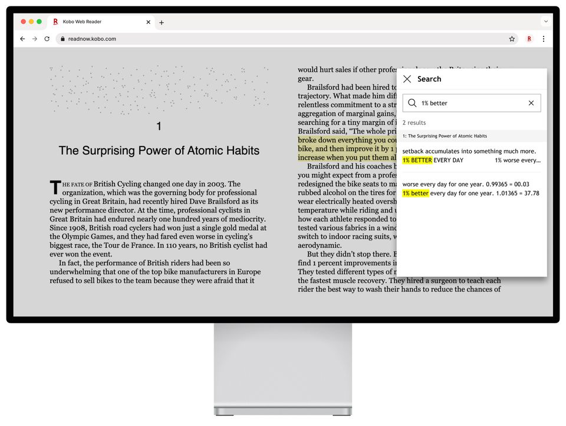
Task: Bookmark this page with the star icon
Action: (512, 39)
